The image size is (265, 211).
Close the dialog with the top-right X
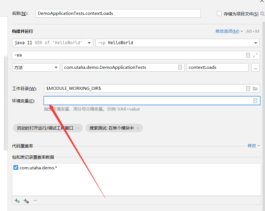point(262,1)
